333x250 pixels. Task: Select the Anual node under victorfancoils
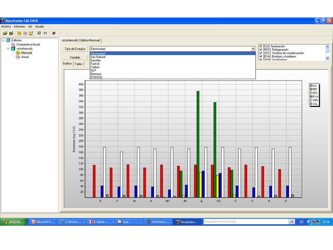25,57
